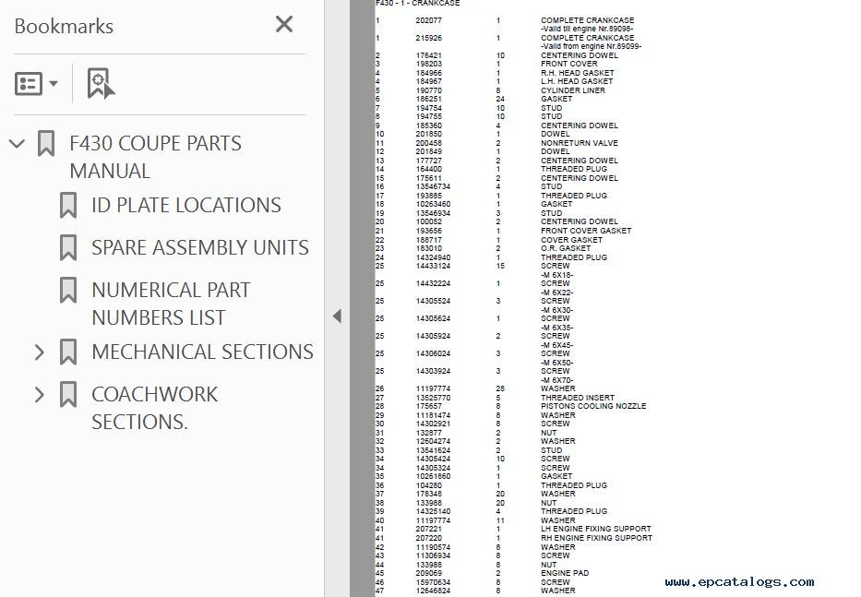Click part number 198203
861x597 pixels.
[428, 64]
